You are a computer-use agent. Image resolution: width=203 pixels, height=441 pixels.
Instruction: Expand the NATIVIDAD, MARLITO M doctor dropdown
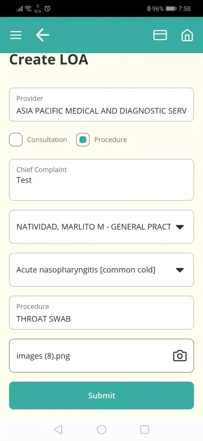point(101,227)
